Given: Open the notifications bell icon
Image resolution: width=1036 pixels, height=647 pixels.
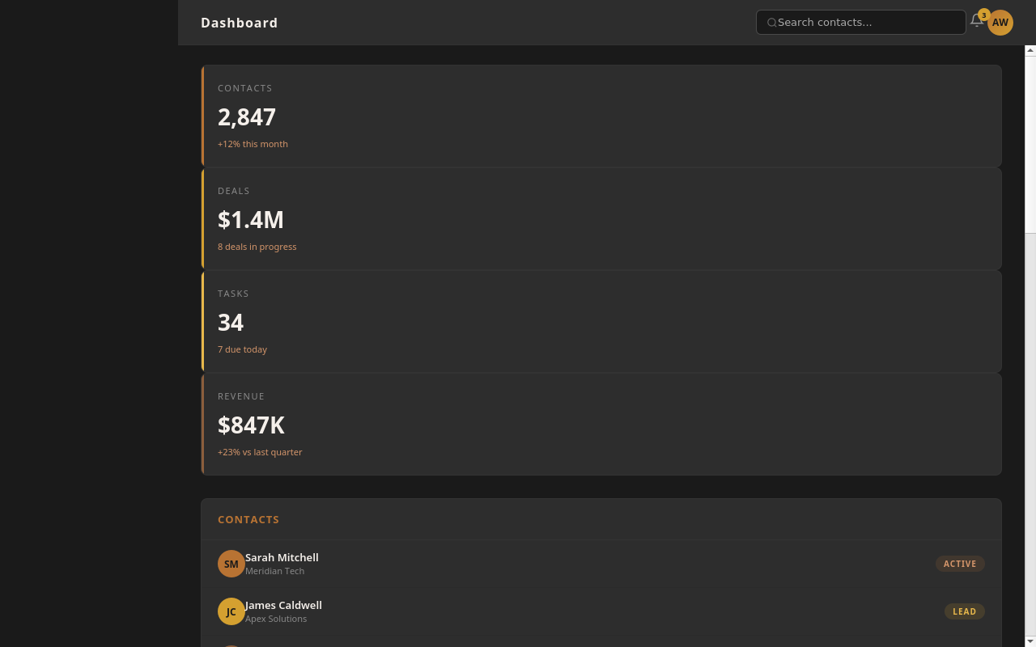Looking at the screenshot, I should click(x=977, y=22).
